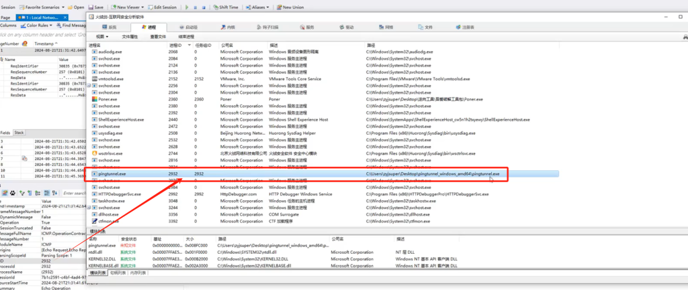
Task: Click the Save disk icon in Message Analyzer
Action: click(x=91, y=7)
